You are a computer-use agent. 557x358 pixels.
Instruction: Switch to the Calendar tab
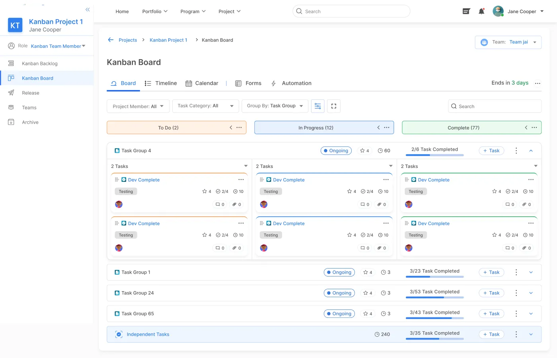(202, 83)
